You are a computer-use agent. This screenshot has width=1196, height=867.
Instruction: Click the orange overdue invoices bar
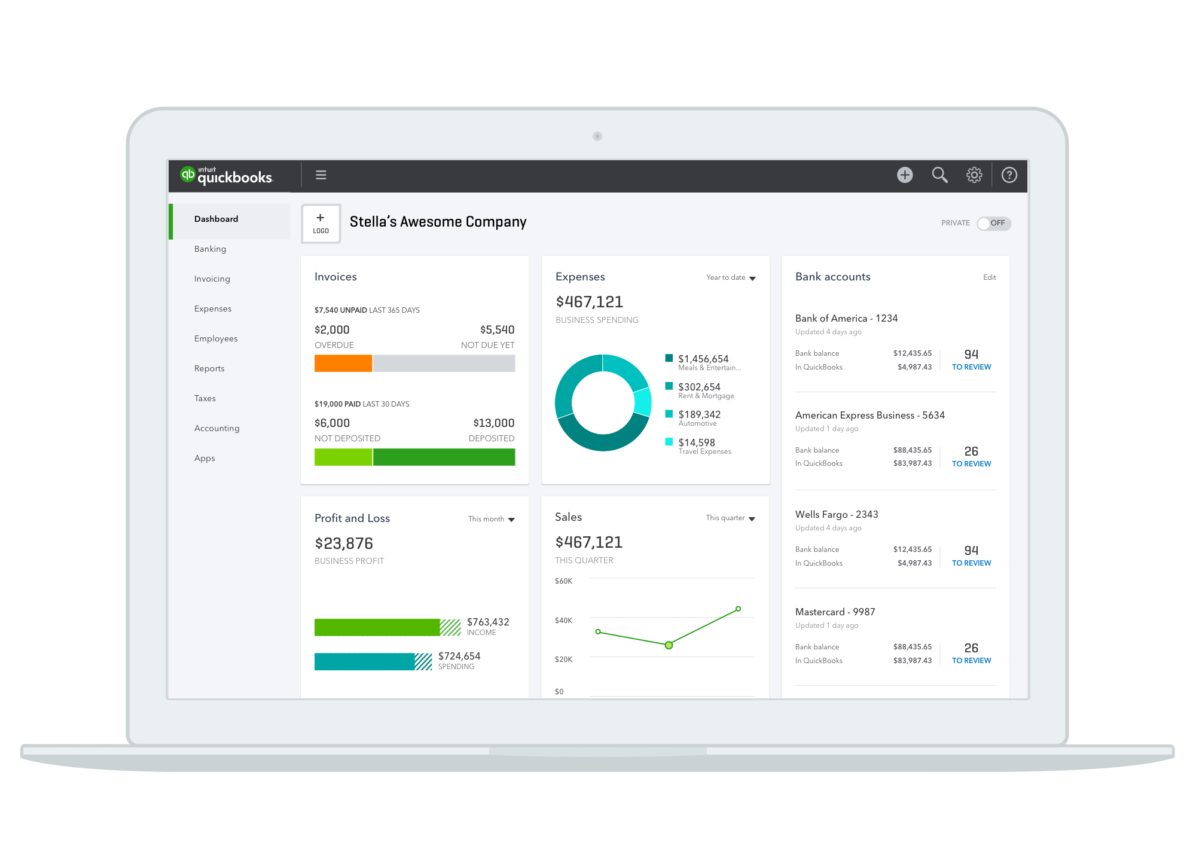point(343,363)
